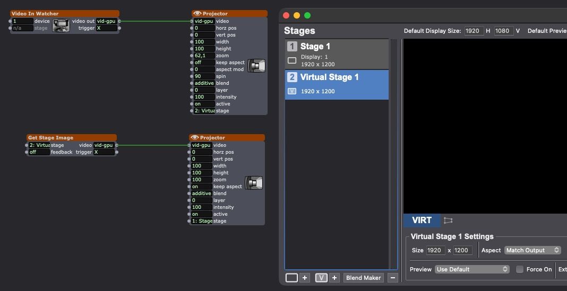Click the camera icon on Video In Watcher actor
The image size is (567, 291).
(61, 25)
